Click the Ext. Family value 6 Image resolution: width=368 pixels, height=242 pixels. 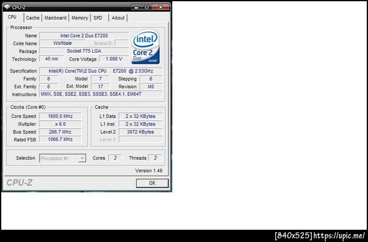[x=48, y=86]
